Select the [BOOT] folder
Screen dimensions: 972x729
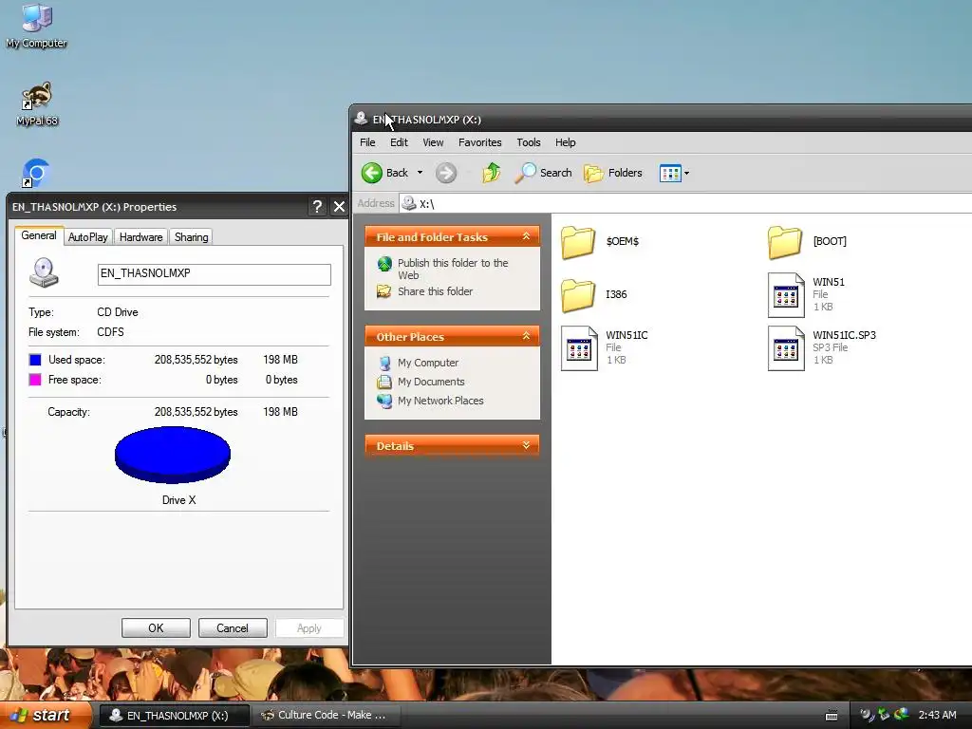point(807,241)
